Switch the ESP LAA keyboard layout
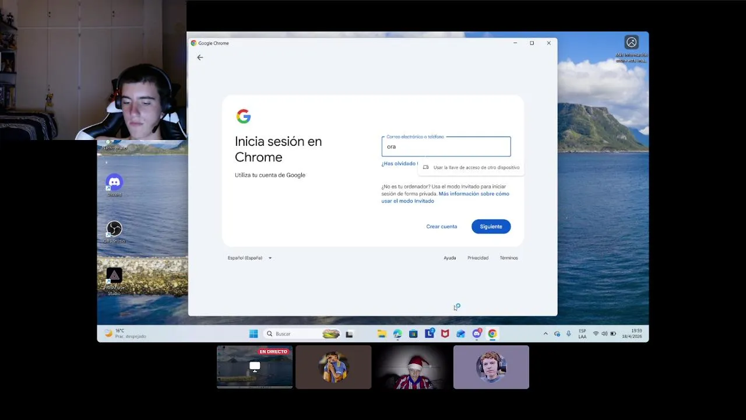This screenshot has height=420, width=746. pyautogui.click(x=582, y=334)
